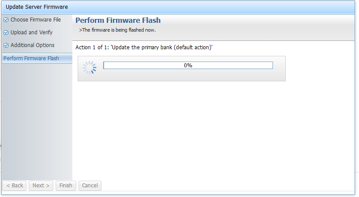Click the spinning loading indicator icon
Screen dimensions: 359x197
tap(90, 68)
